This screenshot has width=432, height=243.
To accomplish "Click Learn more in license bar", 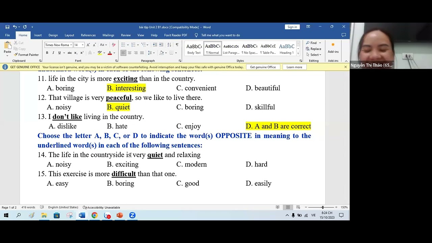I will [x=294, y=67].
